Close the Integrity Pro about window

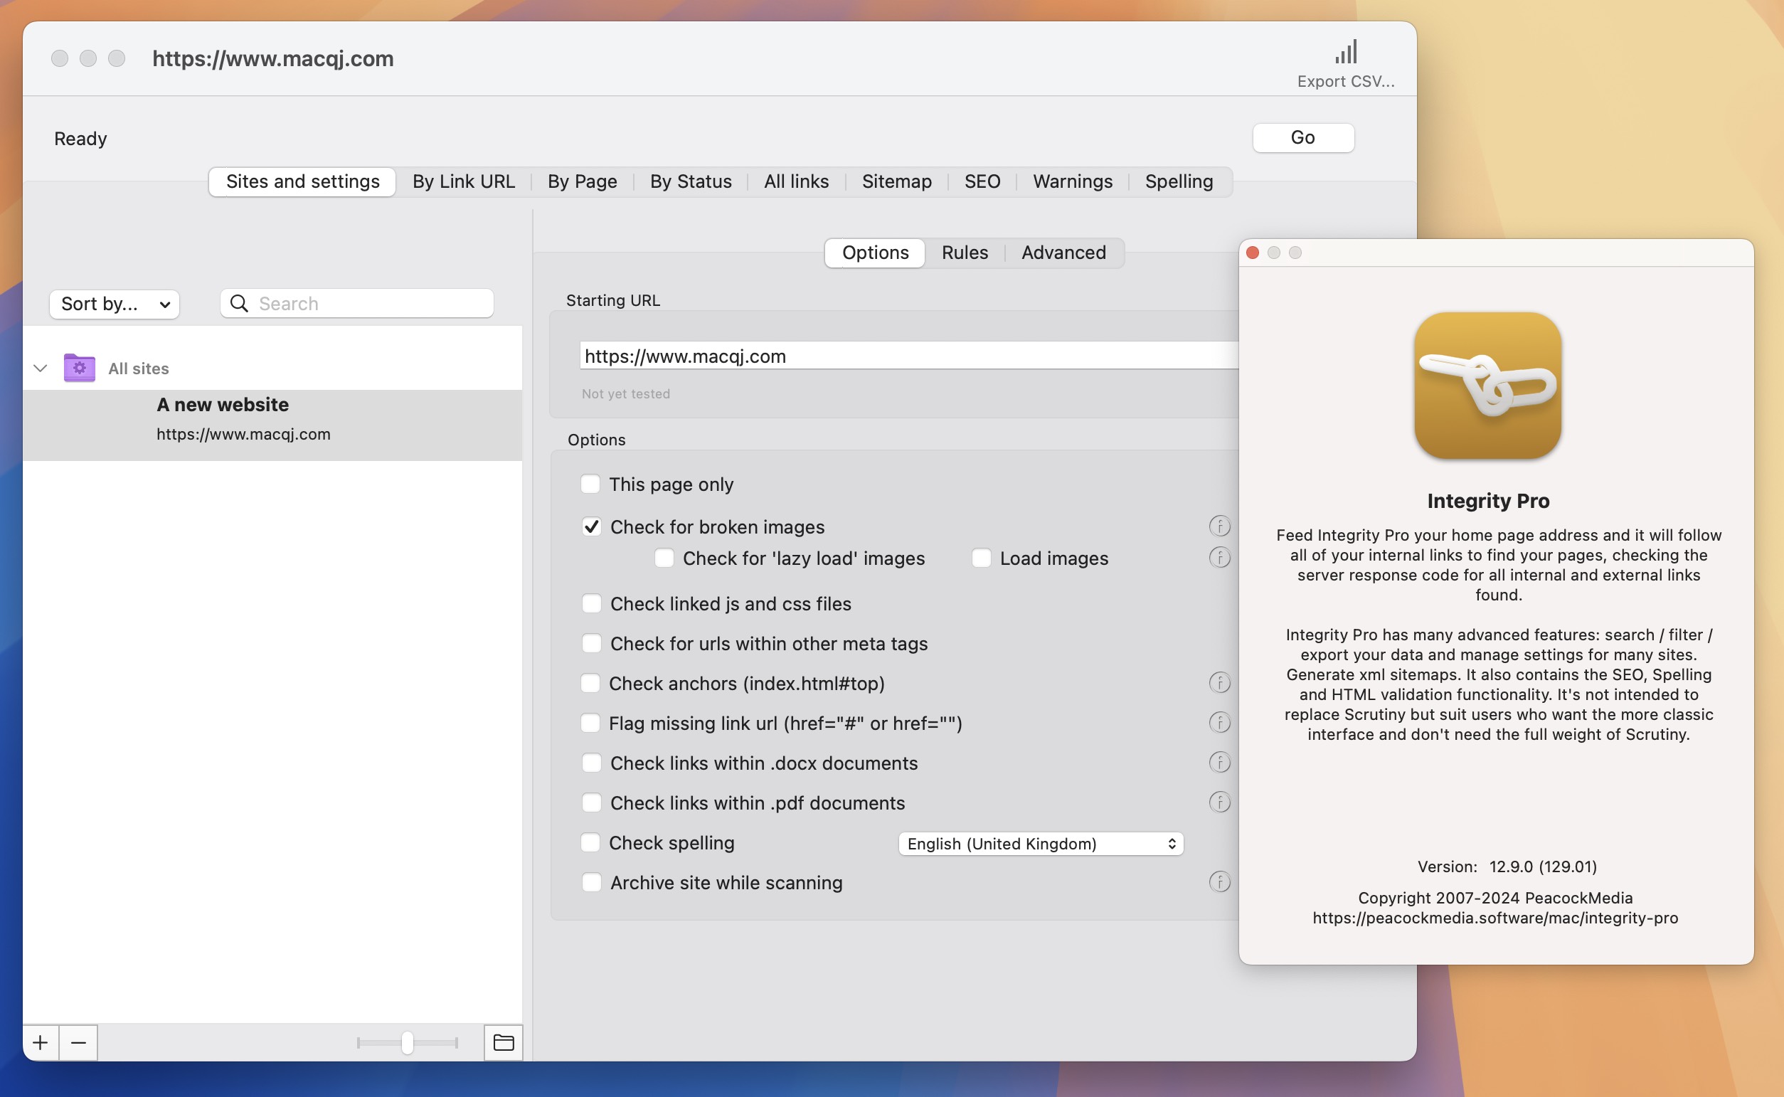click(x=1253, y=253)
